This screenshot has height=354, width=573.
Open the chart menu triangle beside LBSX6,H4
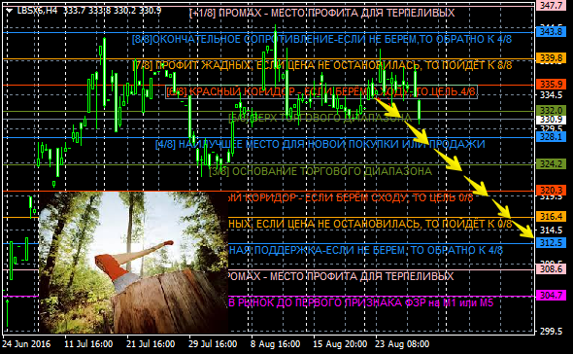pyautogui.click(x=10, y=11)
